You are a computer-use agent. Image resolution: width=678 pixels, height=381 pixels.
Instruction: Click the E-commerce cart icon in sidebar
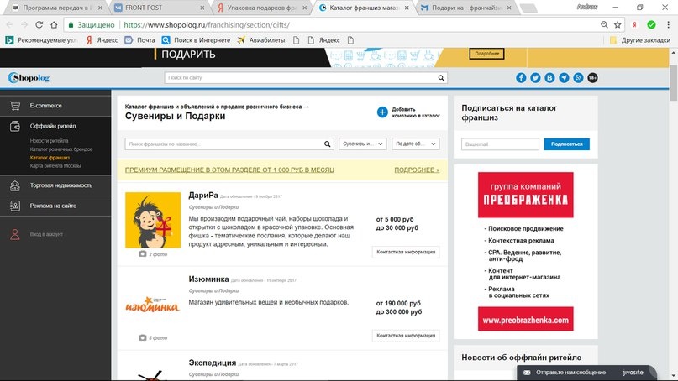[15, 106]
